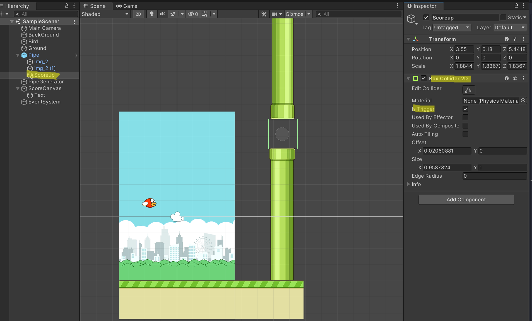Click the Edit Collider icon button
532x321 pixels.
pos(468,90)
